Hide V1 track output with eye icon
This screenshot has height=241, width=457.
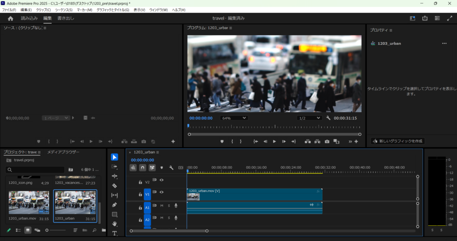(x=162, y=192)
